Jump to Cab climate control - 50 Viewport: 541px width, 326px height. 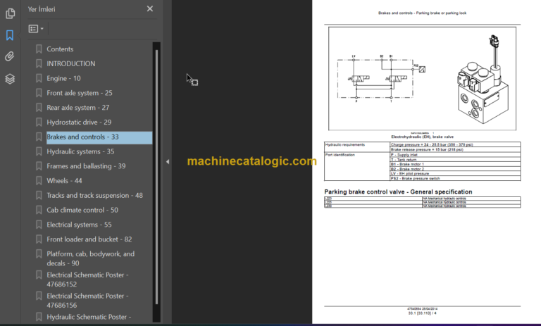pos(82,210)
